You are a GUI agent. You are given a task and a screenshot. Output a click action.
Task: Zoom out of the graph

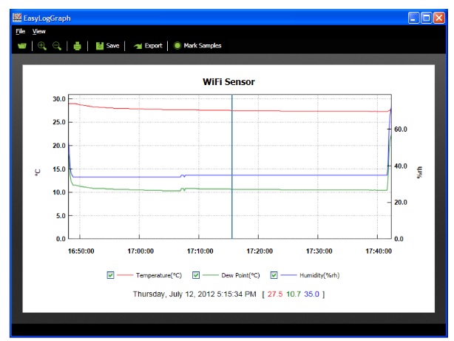click(57, 46)
